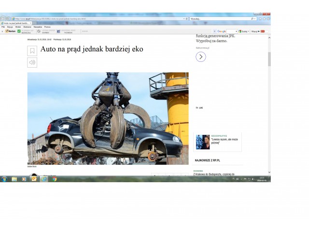Viewport: 309px width, 232px height.
Task: Click the car scrapyard article image
Action: [108, 118]
